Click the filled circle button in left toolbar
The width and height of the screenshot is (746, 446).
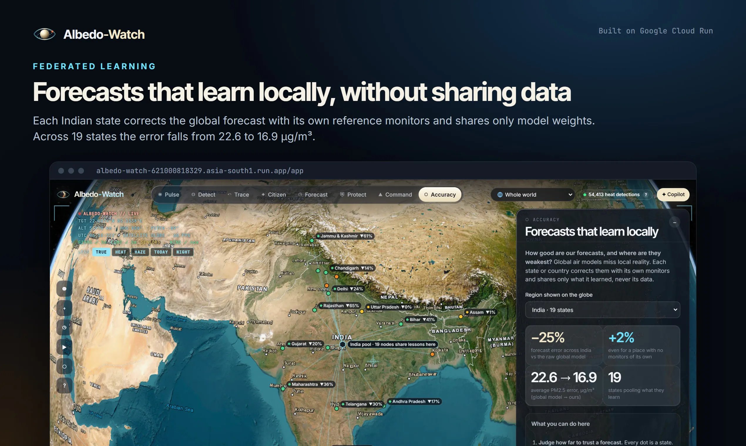pyautogui.click(x=64, y=289)
